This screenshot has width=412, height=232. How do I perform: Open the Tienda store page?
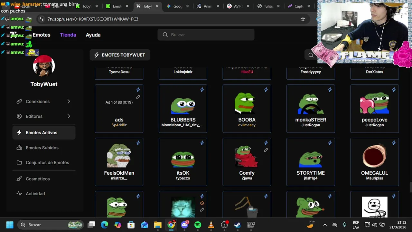(68, 35)
